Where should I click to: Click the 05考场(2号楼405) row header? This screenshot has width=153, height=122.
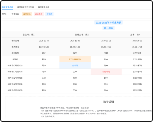click(15, 90)
